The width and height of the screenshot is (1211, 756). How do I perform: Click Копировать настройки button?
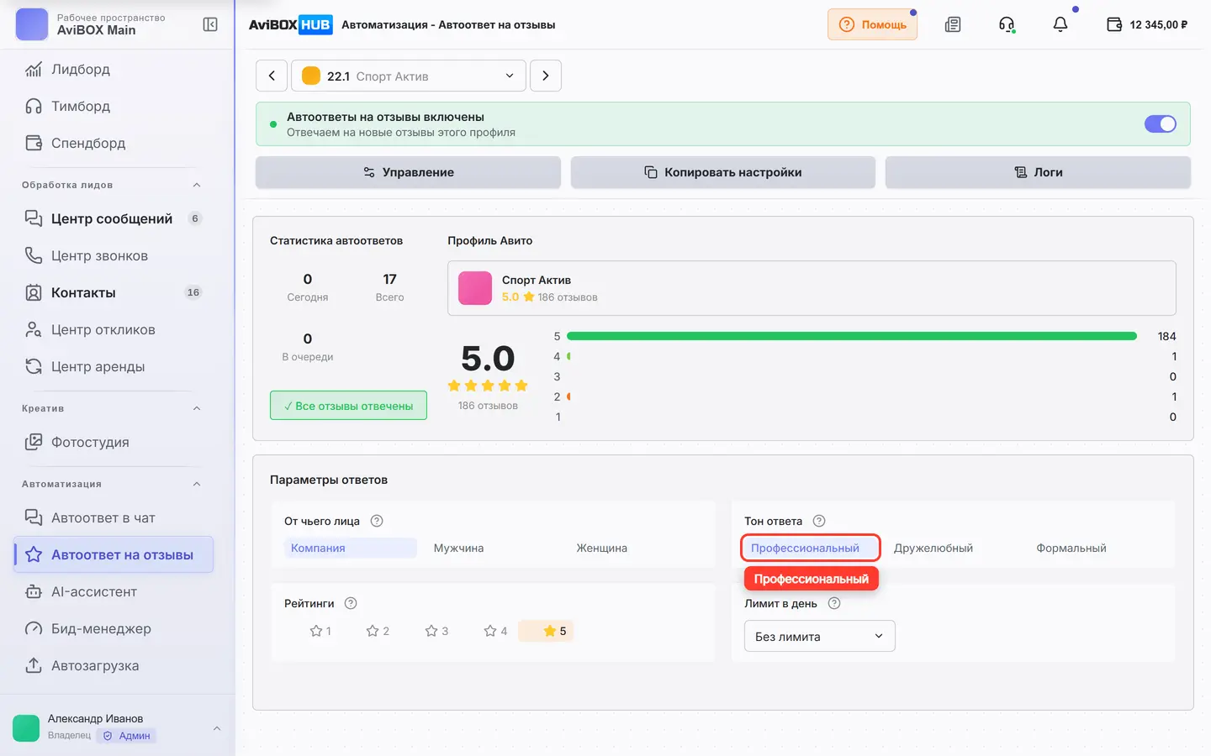tap(723, 172)
